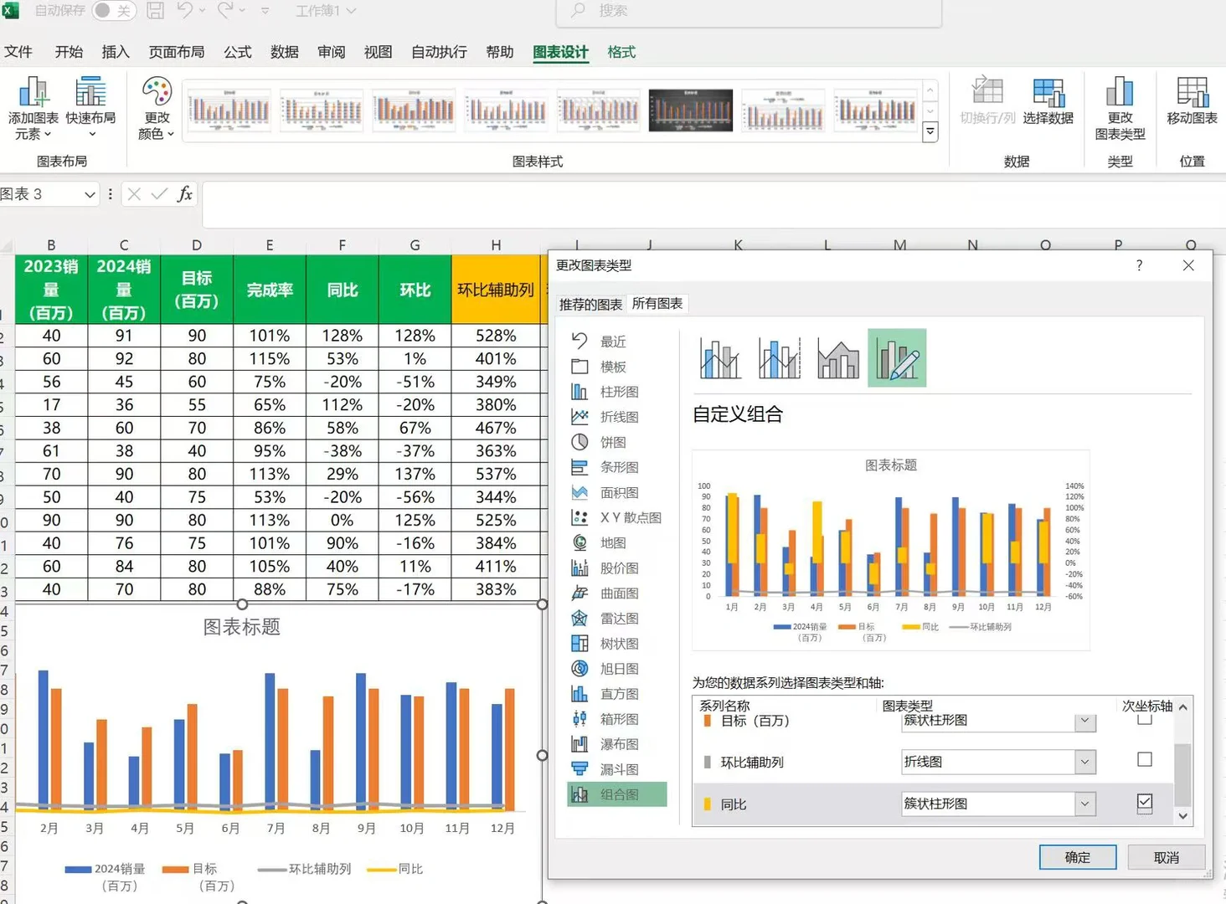Image resolution: width=1226 pixels, height=904 pixels.
Task: Click the series list scroll-down arrow
Action: [1182, 815]
